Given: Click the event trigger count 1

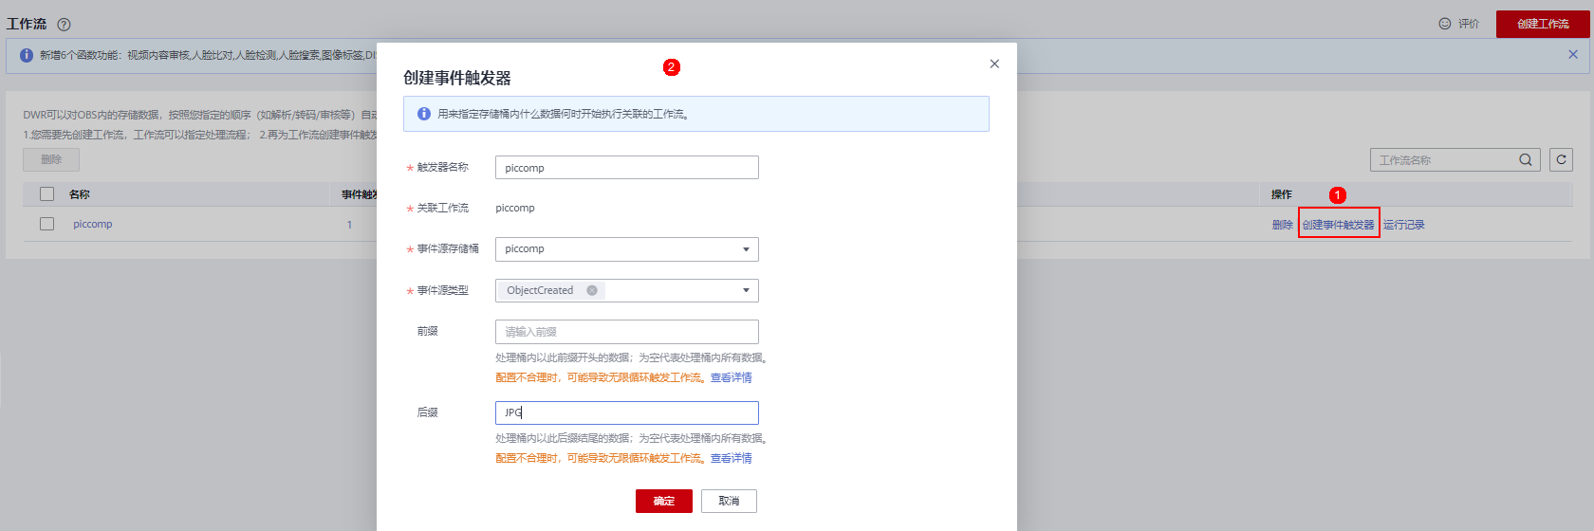Looking at the screenshot, I should [x=349, y=225].
